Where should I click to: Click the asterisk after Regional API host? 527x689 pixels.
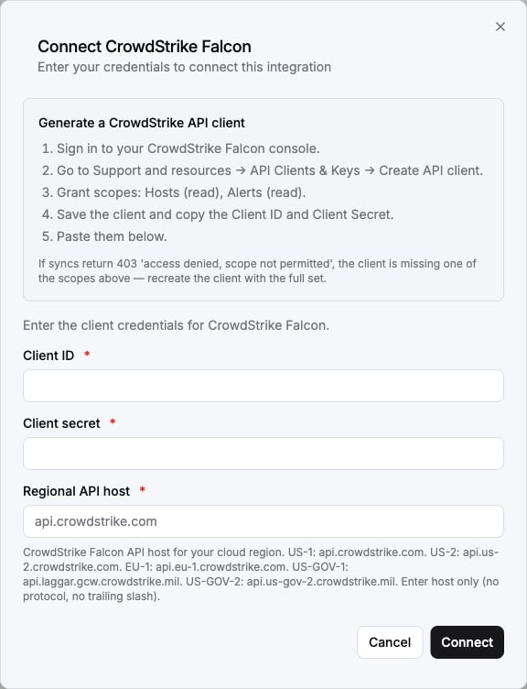click(x=142, y=489)
